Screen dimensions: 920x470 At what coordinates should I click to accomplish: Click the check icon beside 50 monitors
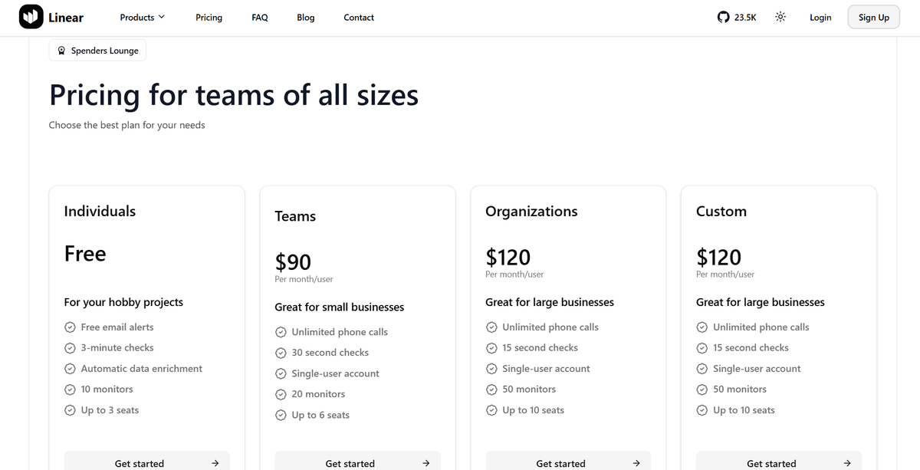tap(491, 389)
